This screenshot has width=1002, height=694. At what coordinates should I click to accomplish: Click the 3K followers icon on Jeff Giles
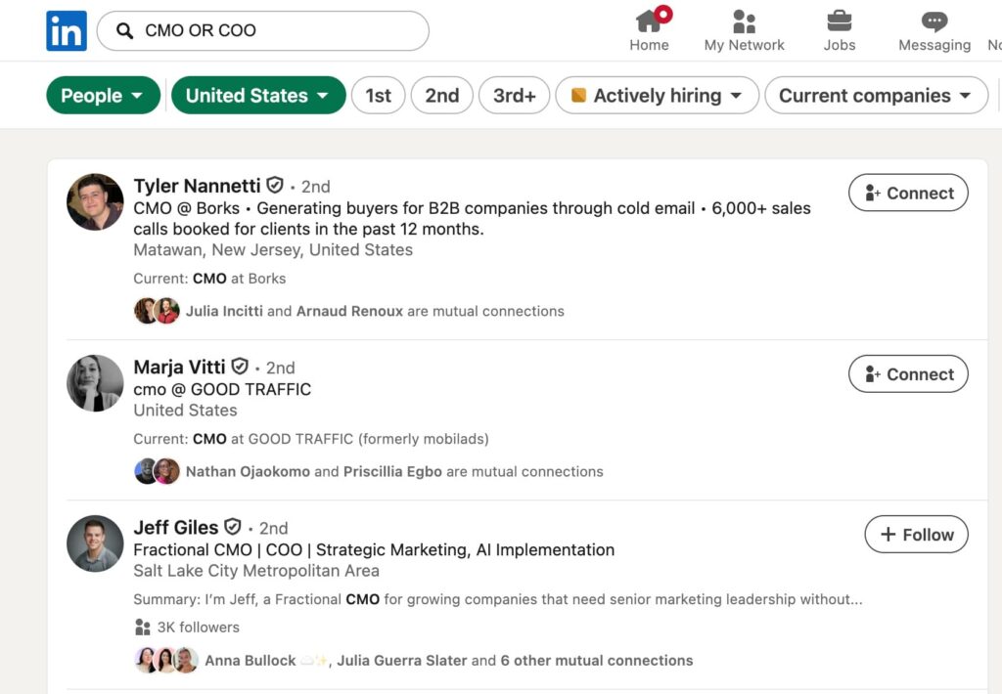143,627
